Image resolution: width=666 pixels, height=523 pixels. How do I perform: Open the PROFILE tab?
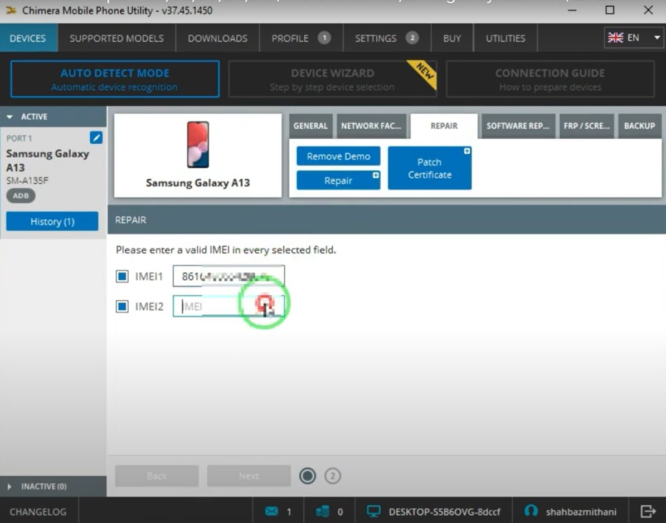click(x=301, y=38)
